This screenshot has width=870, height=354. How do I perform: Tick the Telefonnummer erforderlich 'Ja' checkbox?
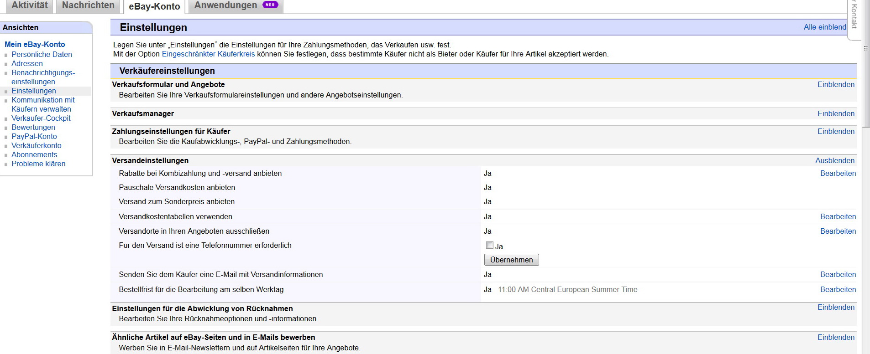(x=490, y=246)
